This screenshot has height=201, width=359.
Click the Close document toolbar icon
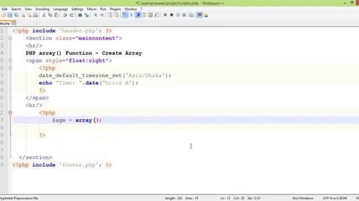[23, 15]
